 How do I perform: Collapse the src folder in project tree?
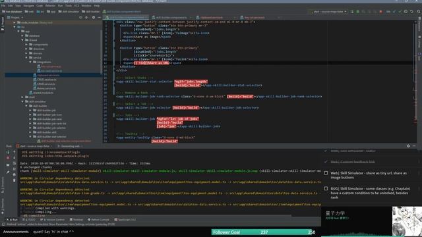(x=15, y=27)
